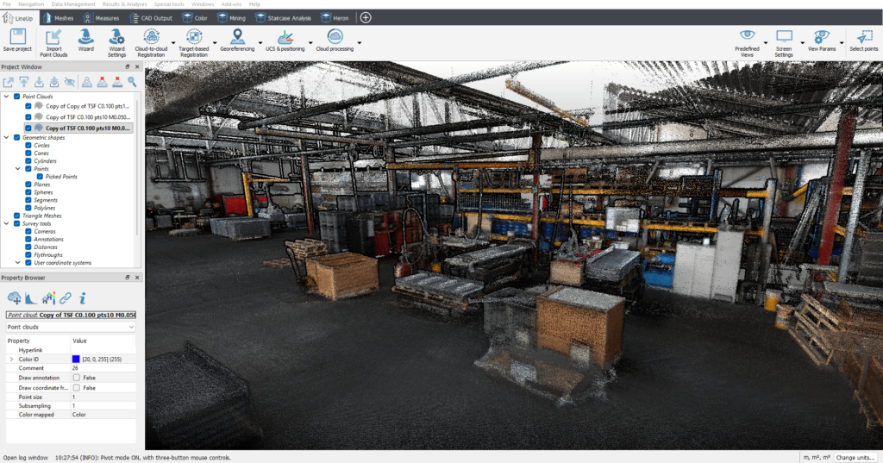Open the Data Management menu
The image size is (883, 463).
click(73, 4)
